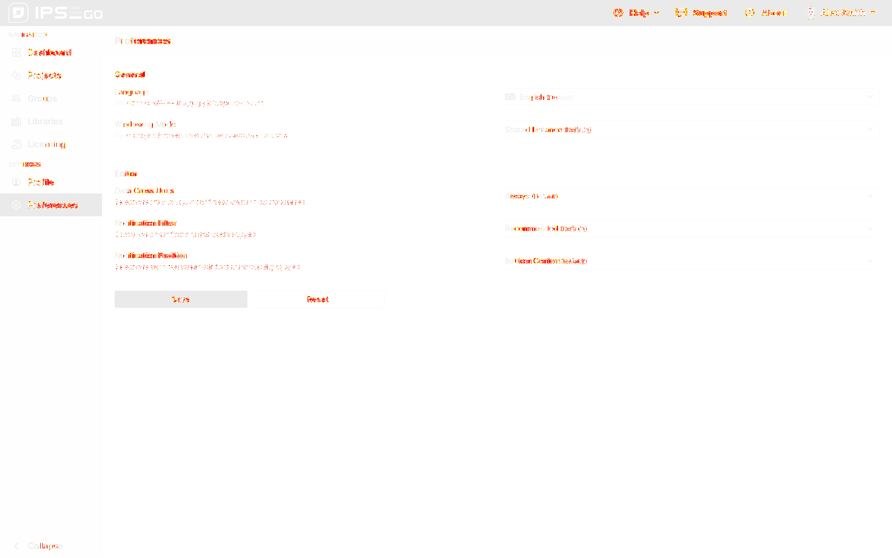This screenshot has height=558, width=892.
Task: Expand the Windowing Mode dropdown
Action: [x=689, y=130]
